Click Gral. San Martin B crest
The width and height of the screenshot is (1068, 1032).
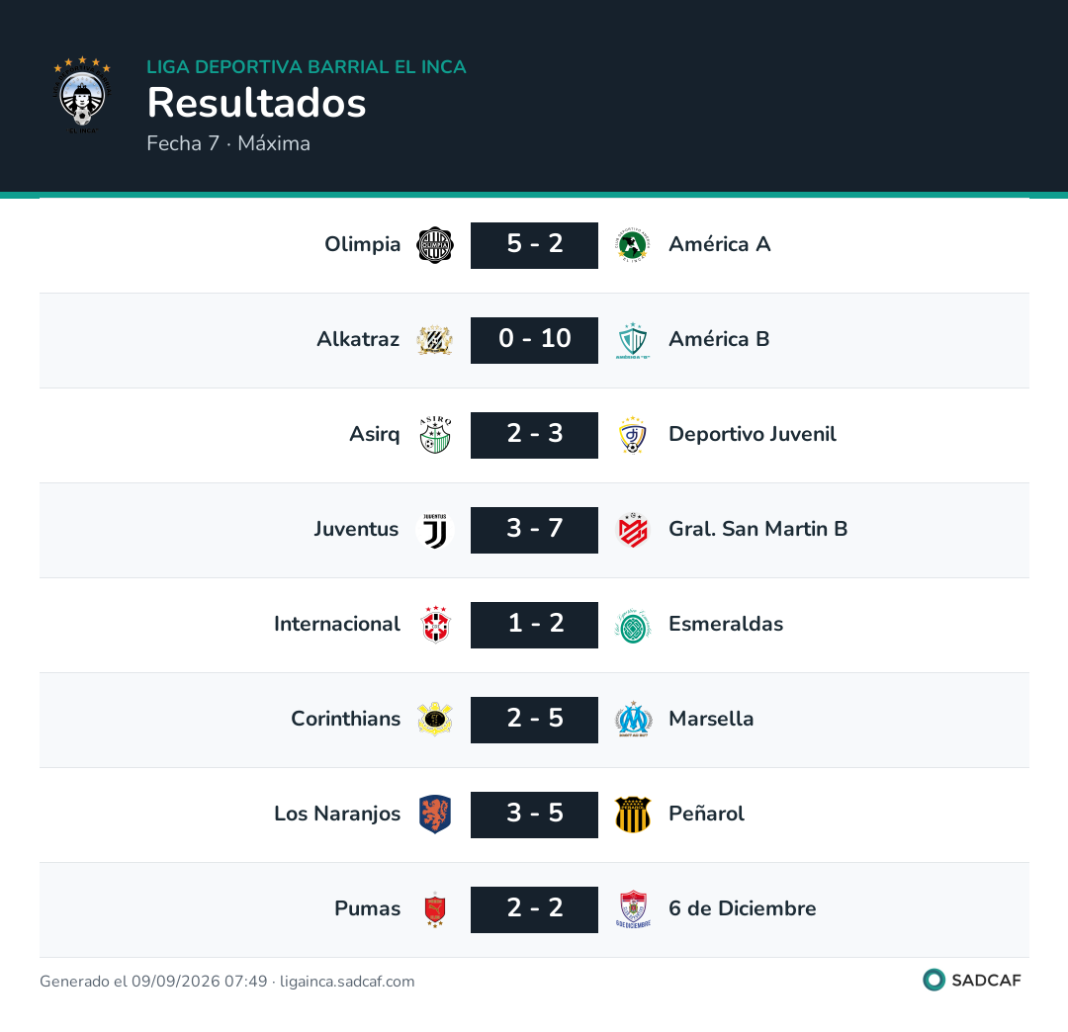point(634,530)
